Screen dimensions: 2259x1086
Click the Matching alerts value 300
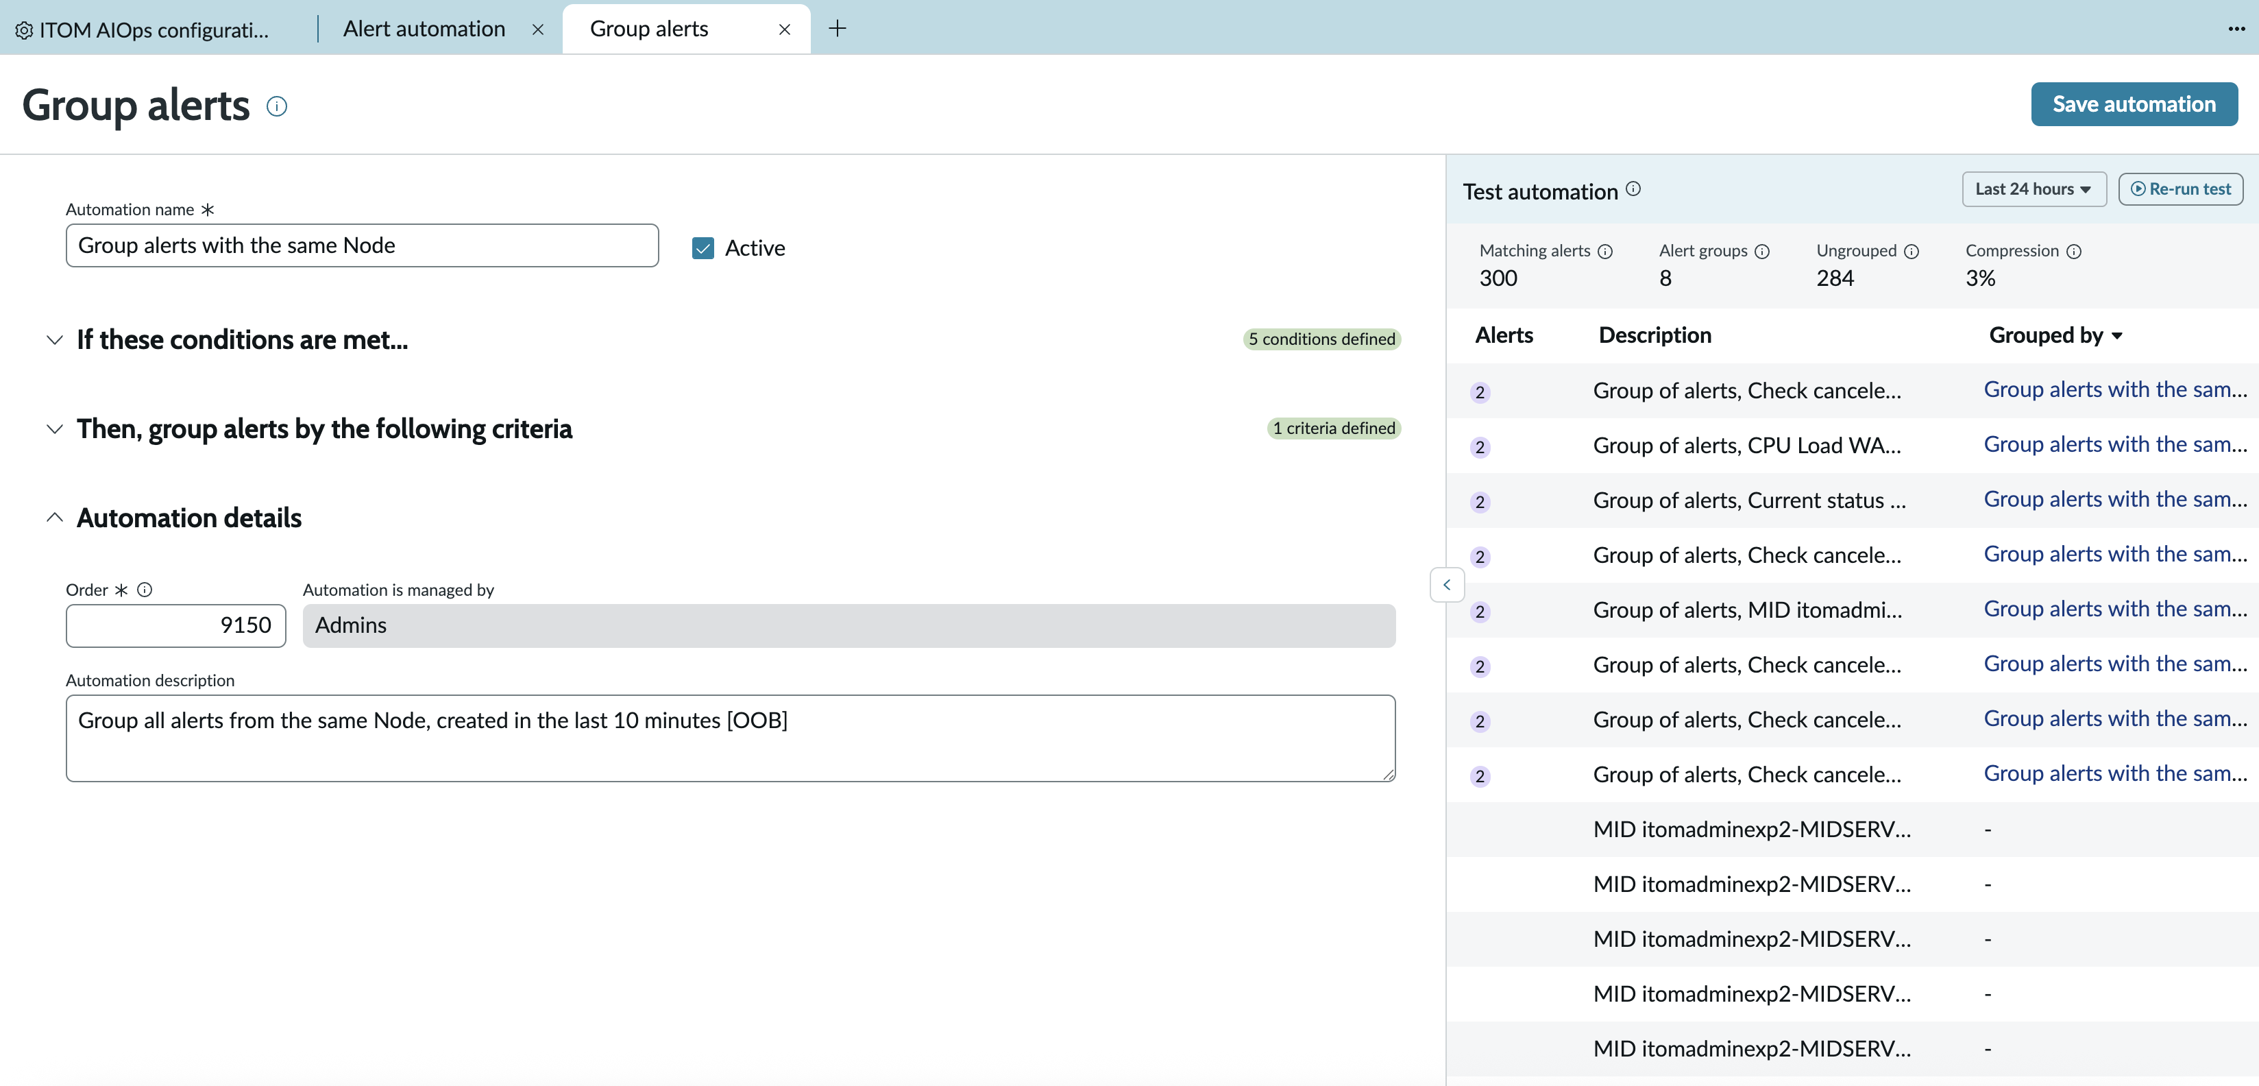coord(1498,278)
